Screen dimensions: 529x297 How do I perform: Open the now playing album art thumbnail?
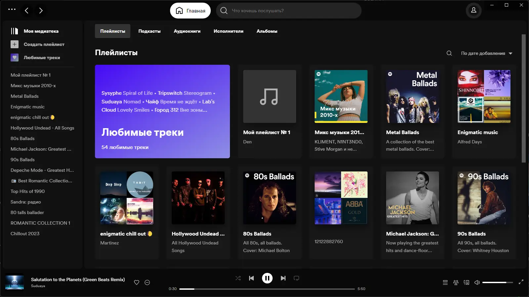click(15, 283)
